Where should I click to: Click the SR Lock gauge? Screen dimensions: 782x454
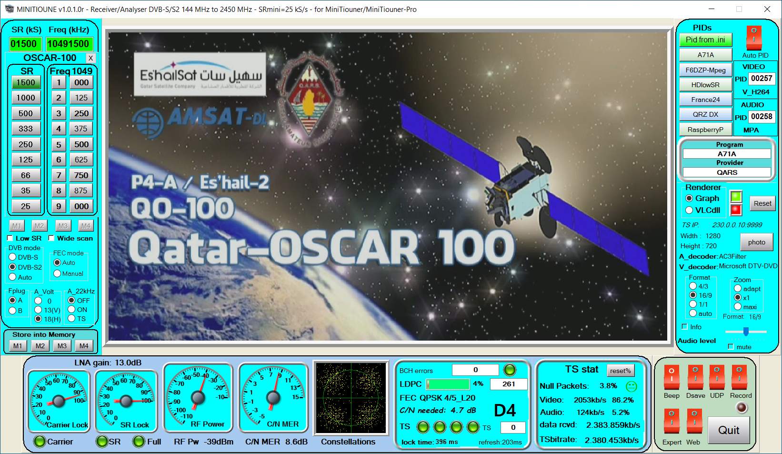(126, 402)
